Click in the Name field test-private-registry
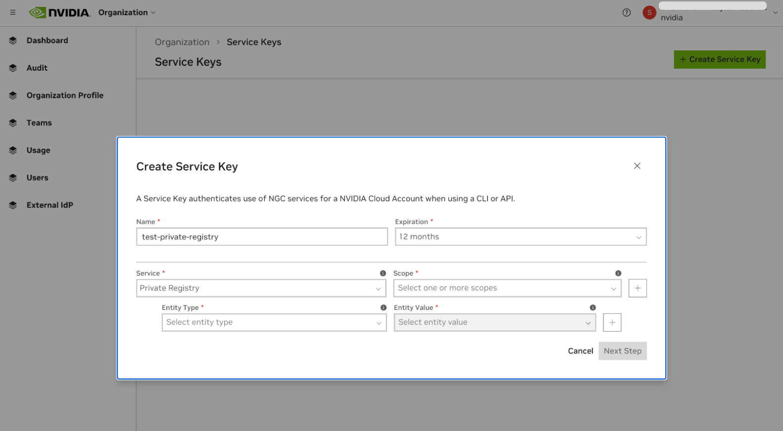The height and width of the screenshot is (431, 783). (262, 237)
